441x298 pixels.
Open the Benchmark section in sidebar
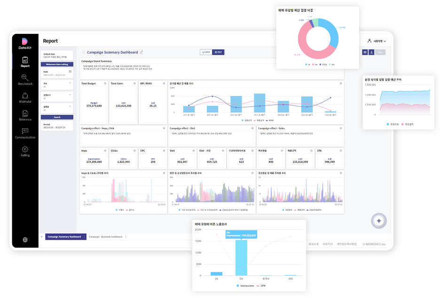point(25,79)
